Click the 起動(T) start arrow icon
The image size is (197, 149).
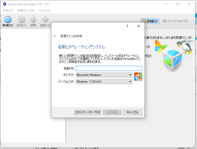(x=45, y=20)
